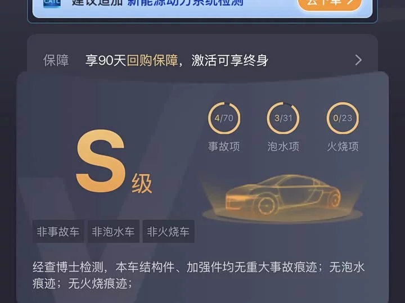Select the 火烧项 label
This screenshot has height=303, width=405.
tap(343, 146)
